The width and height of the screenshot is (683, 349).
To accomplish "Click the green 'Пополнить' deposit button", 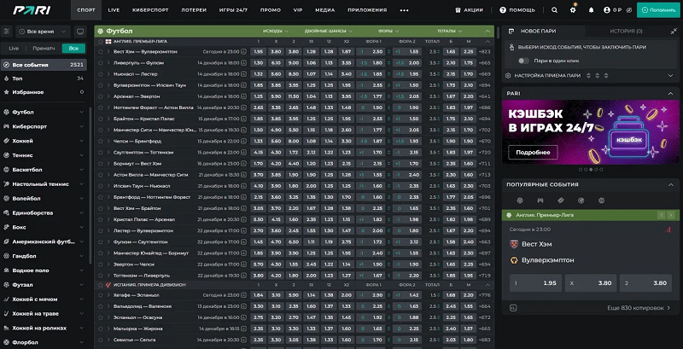I will pyautogui.click(x=658, y=10).
